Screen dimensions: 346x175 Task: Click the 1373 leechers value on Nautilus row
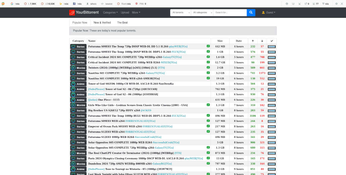(x=262, y=73)
